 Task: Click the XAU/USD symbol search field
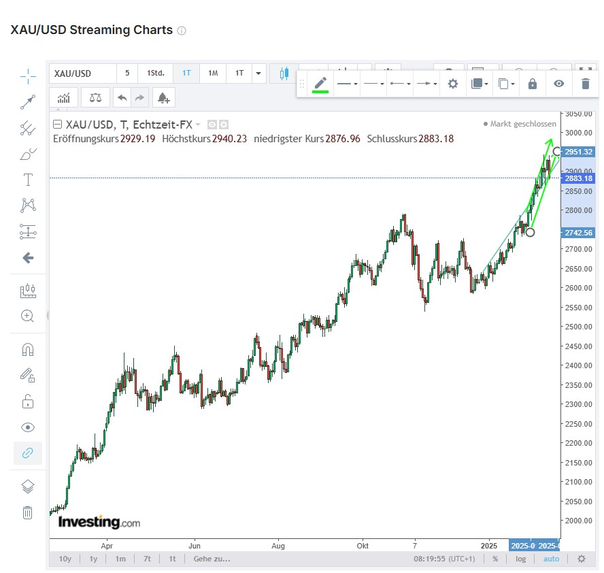[x=83, y=73]
